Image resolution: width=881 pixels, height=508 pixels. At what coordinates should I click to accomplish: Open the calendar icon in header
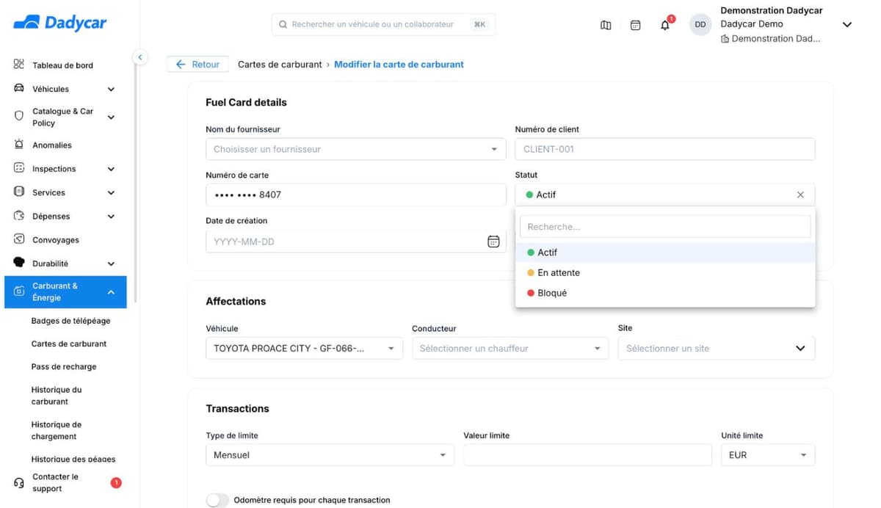(636, 25)
